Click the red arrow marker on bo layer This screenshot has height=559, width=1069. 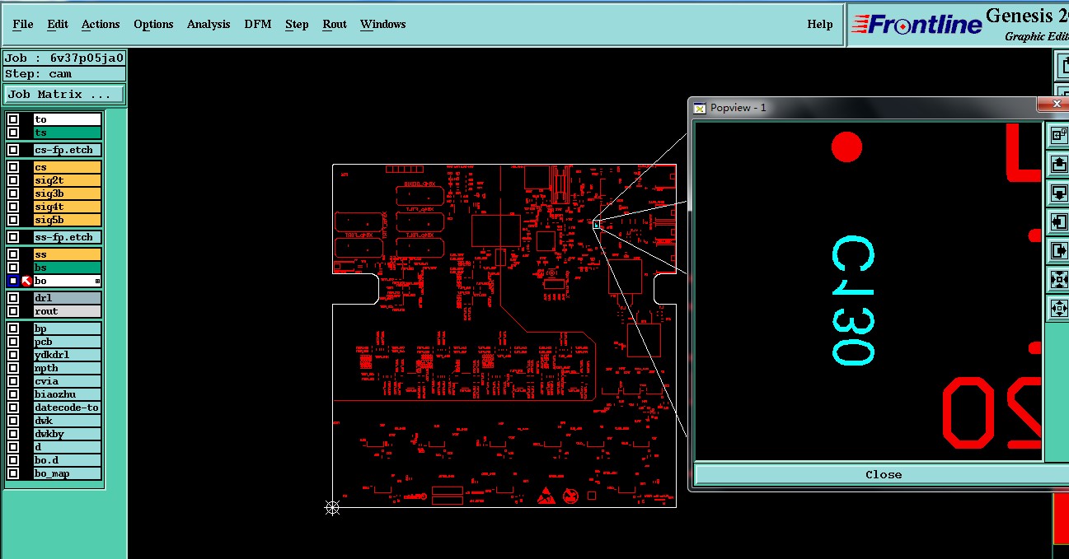(26, 281)
